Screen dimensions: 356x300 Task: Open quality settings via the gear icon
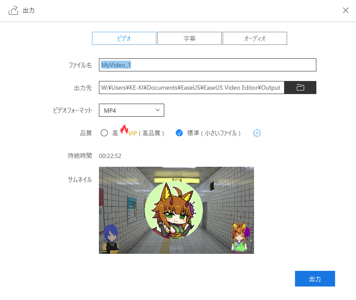[x=257, y=133]
